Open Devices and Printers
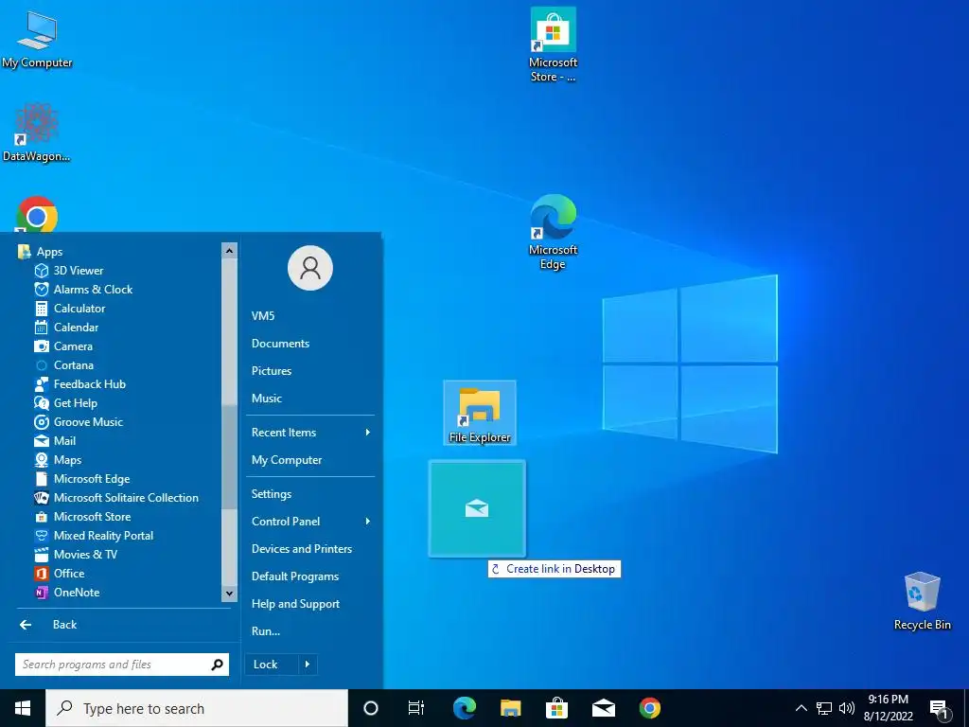The height and width of the screenshot is (727, 969). pyautogui.click(x=302, y=549)
